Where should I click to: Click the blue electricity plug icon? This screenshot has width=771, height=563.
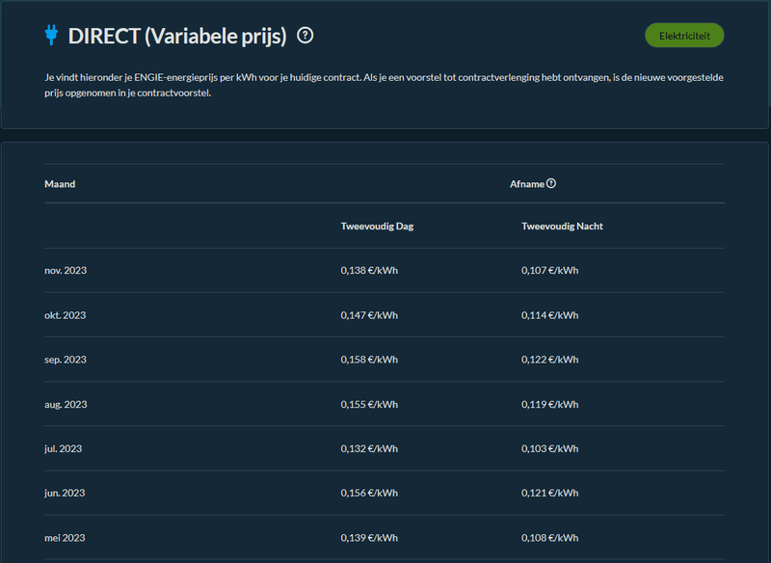(x=51, y=36)
